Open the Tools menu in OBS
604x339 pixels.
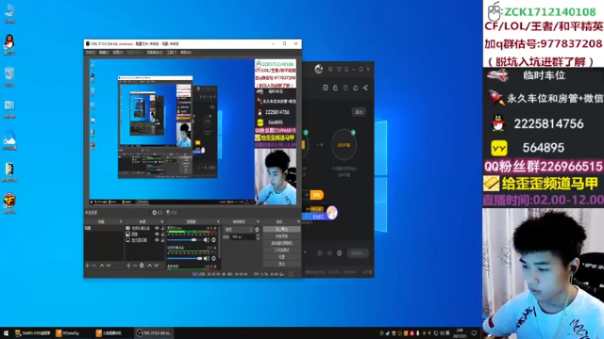(172, 53)
